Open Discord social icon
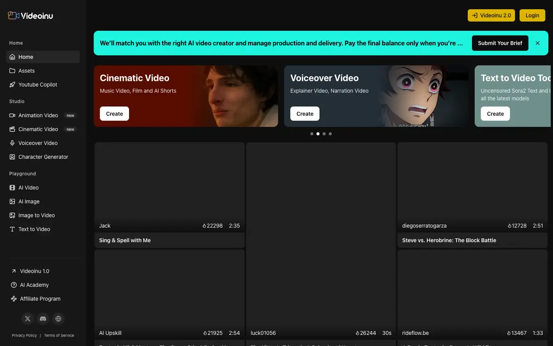Screen dimensions: 553x346 43,319
